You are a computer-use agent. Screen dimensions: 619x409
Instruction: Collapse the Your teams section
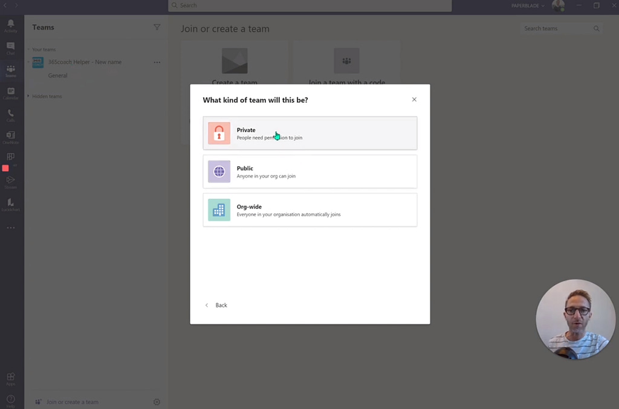[x=44, y=50]
